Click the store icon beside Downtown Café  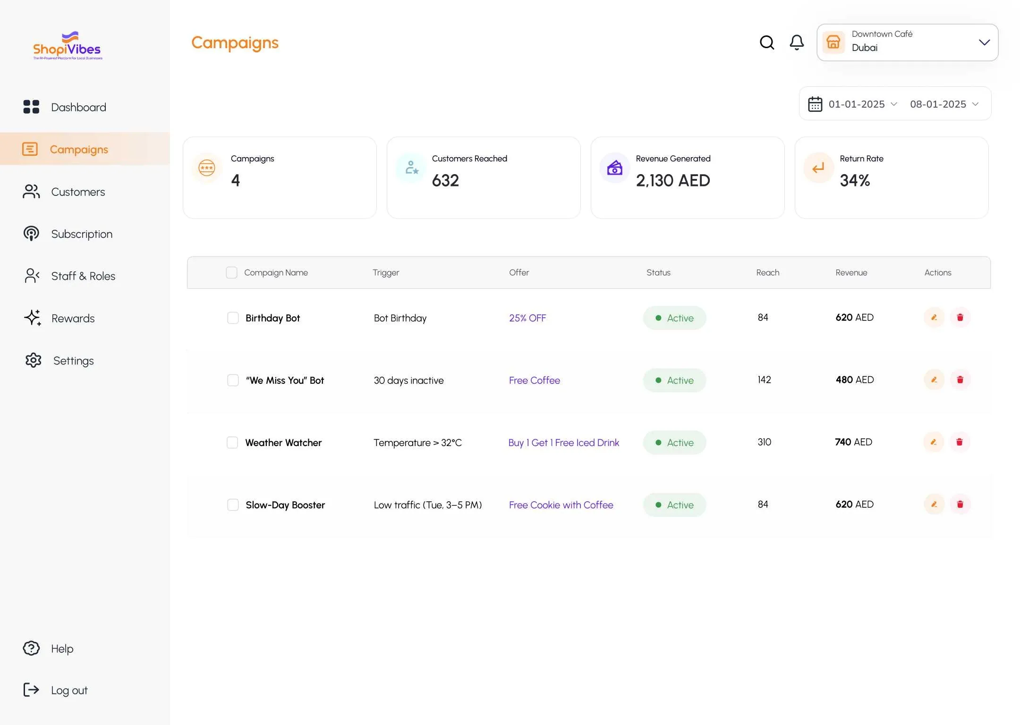833,42
